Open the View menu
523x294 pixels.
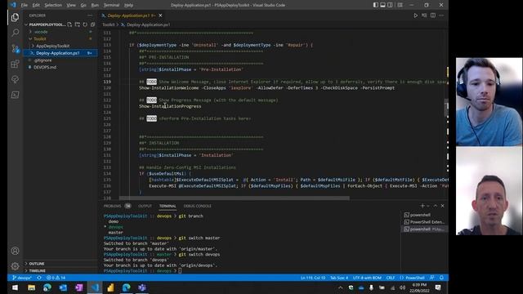pyautogui.click(x=71, y=5)
